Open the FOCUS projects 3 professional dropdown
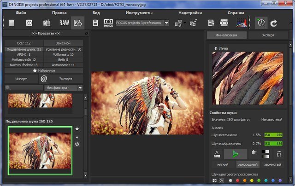Viewport: 295px width, 186px height. click(x=166, y=23)
